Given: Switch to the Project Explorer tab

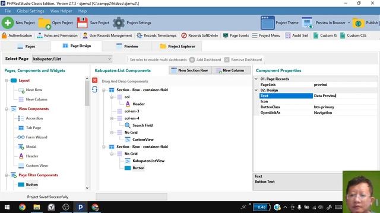Looking at the screenshot, I should tap(177, 46).
